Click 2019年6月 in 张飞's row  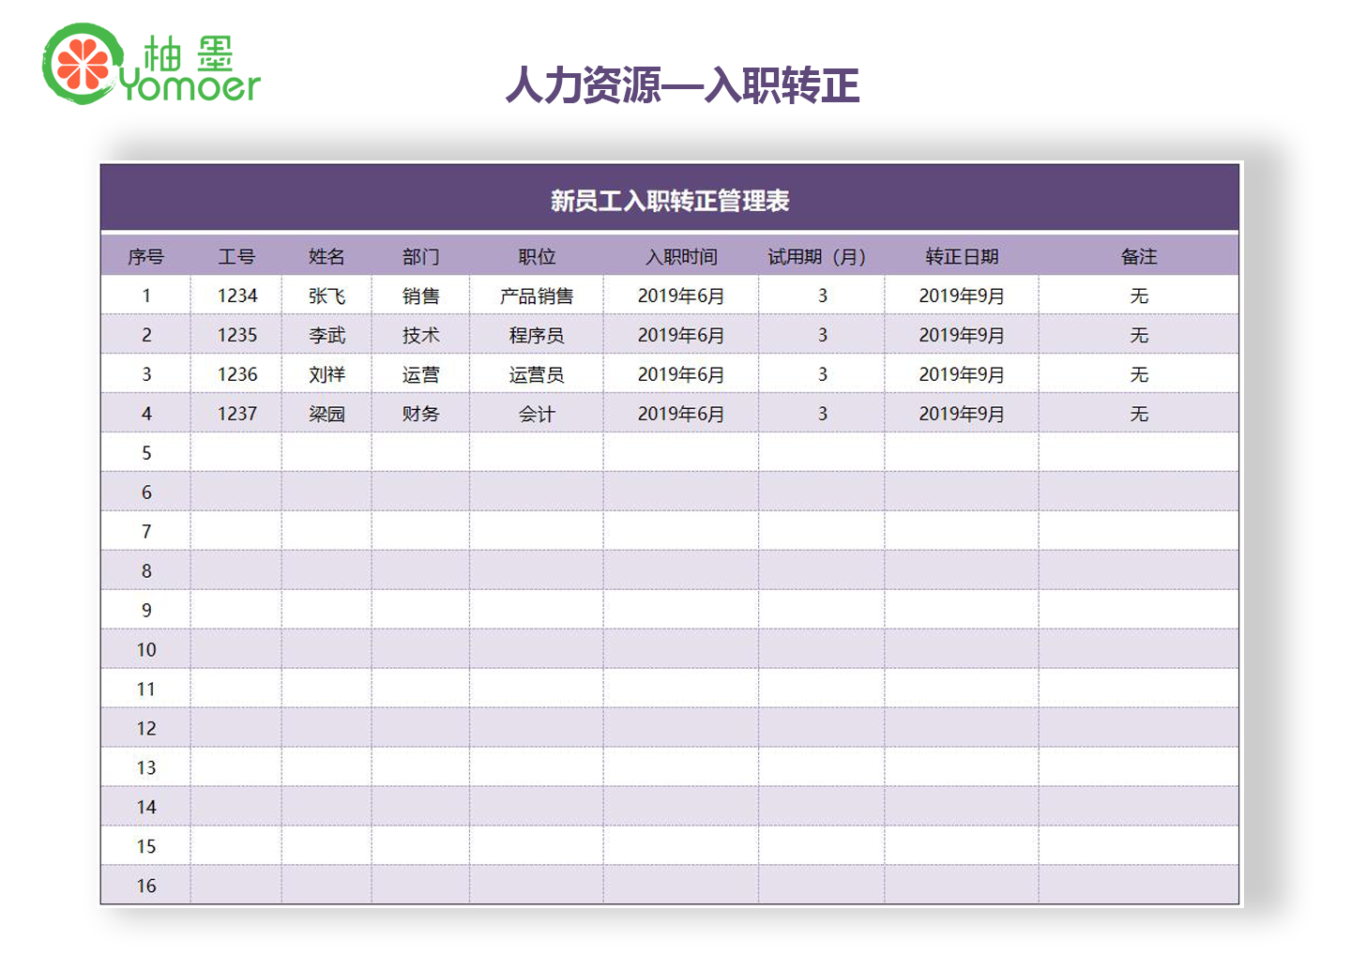(x=681, y=296)
